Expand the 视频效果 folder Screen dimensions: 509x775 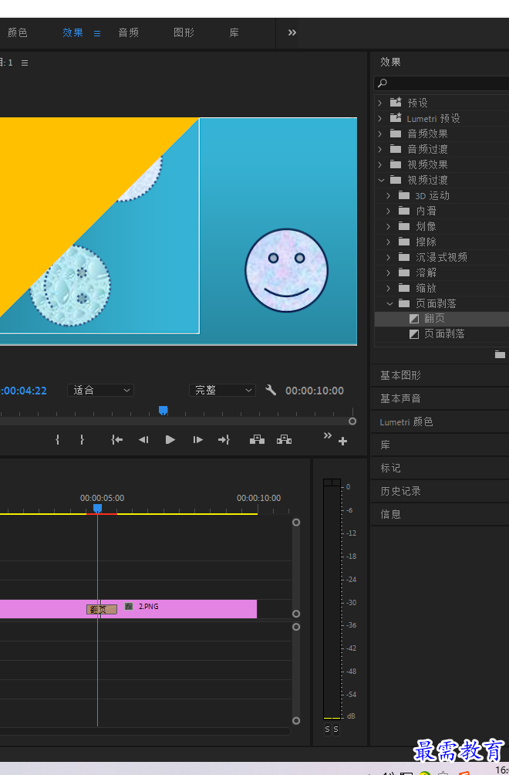pyautogui.click(x=380, y=164)
